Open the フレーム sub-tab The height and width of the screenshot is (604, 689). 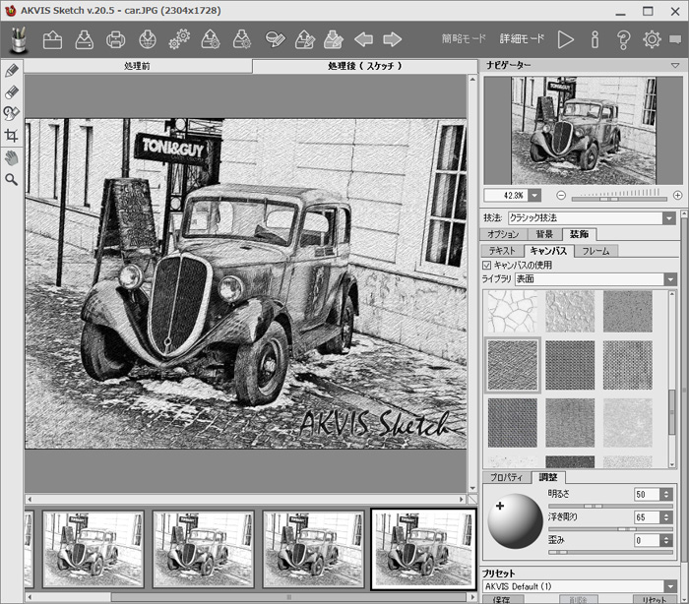coord(595,251)
